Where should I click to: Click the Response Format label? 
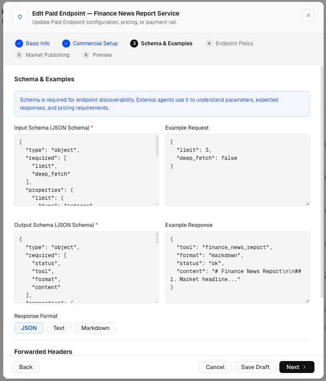point(36,316)
